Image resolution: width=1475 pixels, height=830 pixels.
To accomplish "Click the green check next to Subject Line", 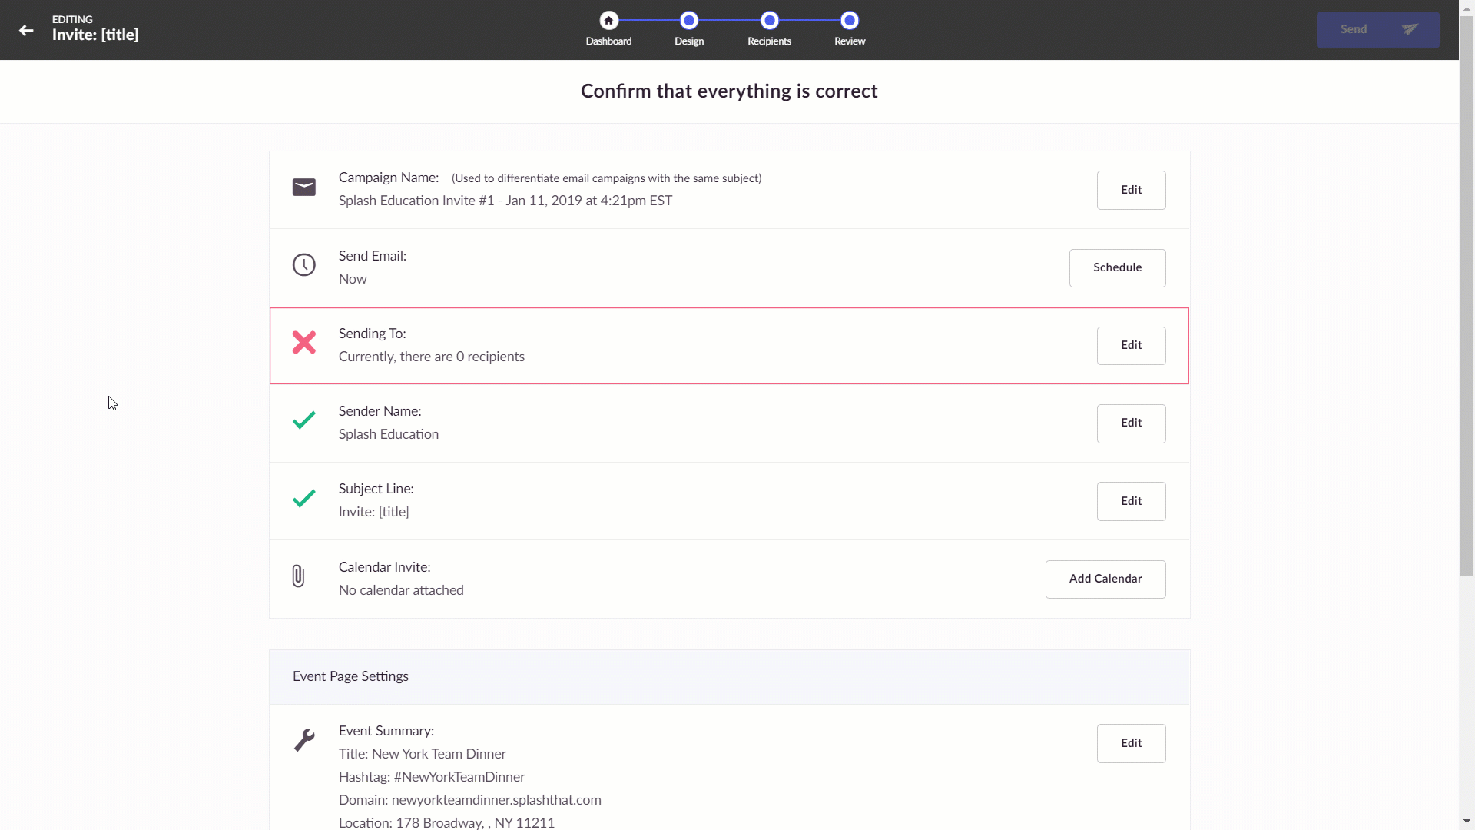I will 304,498.
